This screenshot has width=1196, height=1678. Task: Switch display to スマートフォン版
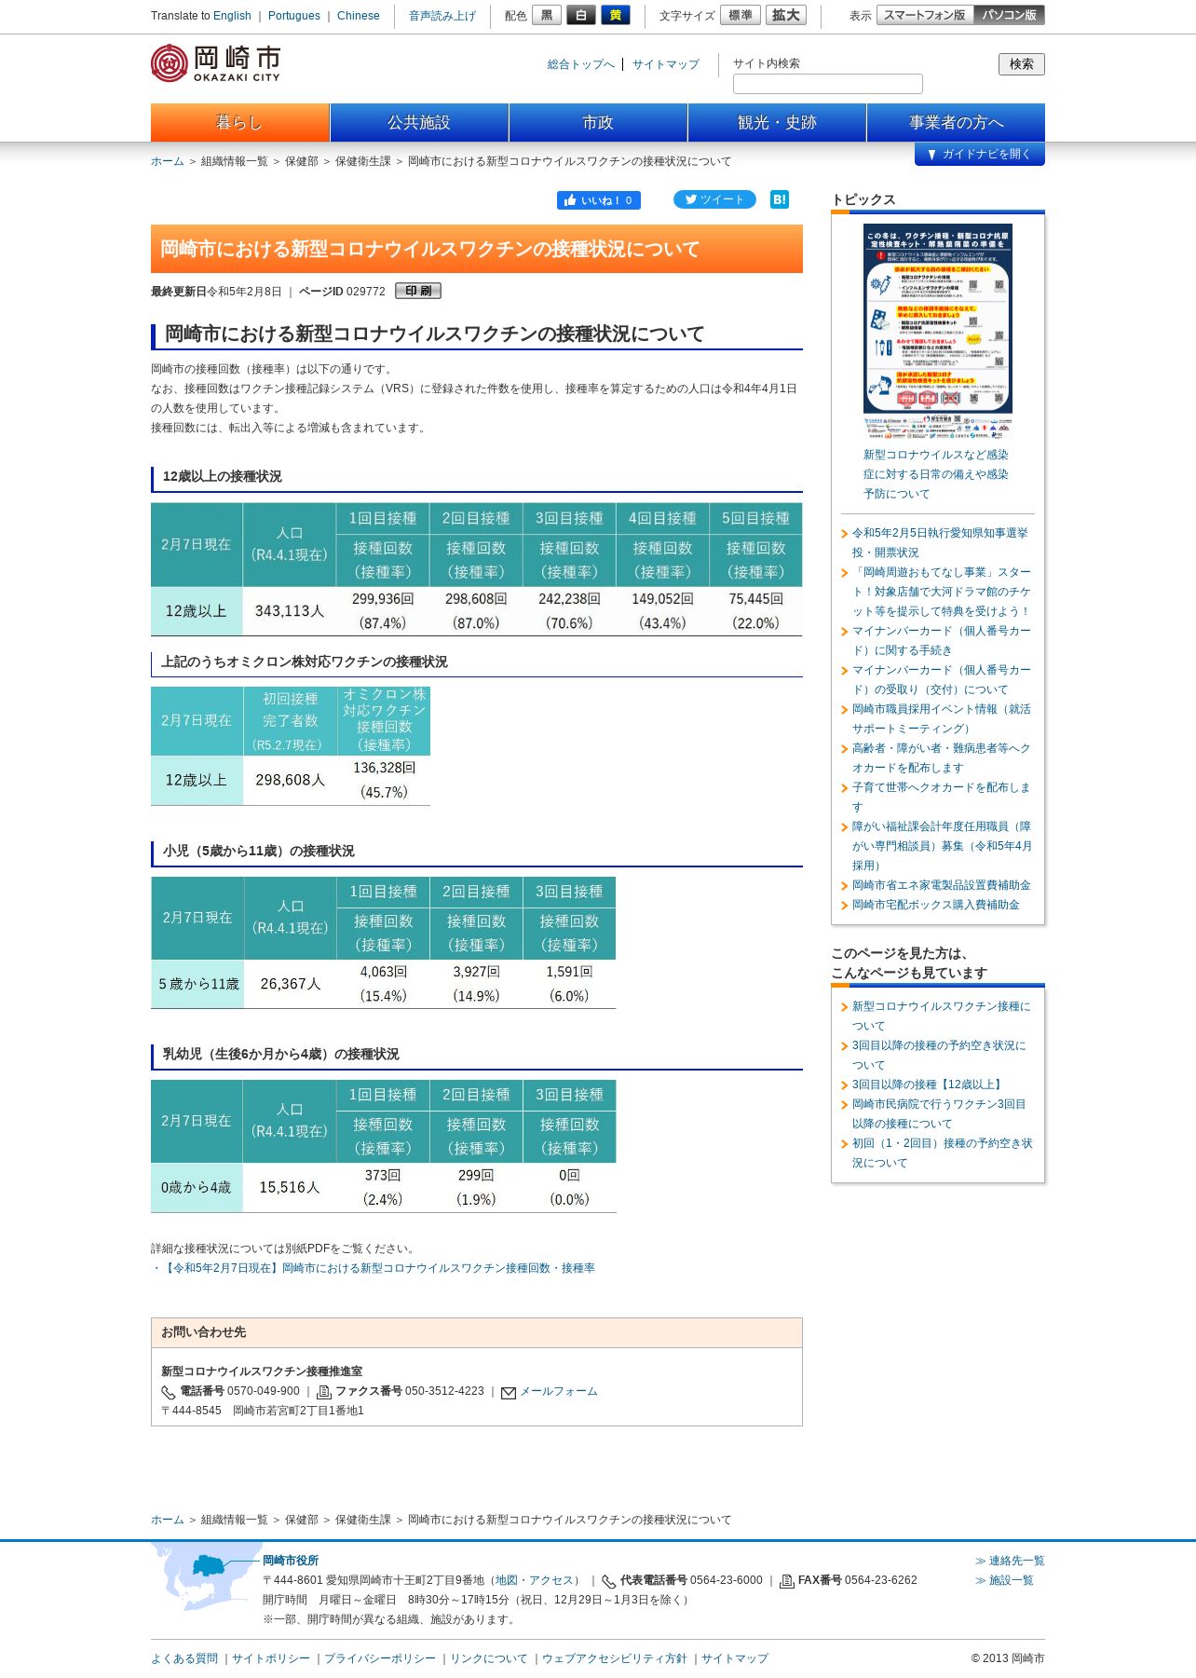click(925, 15)
